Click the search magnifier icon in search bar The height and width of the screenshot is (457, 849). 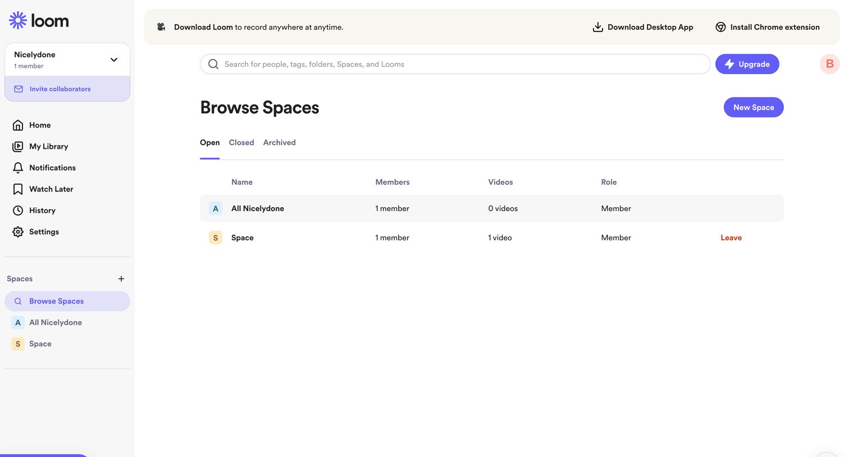pyautogui.click(x=213, y=64)
